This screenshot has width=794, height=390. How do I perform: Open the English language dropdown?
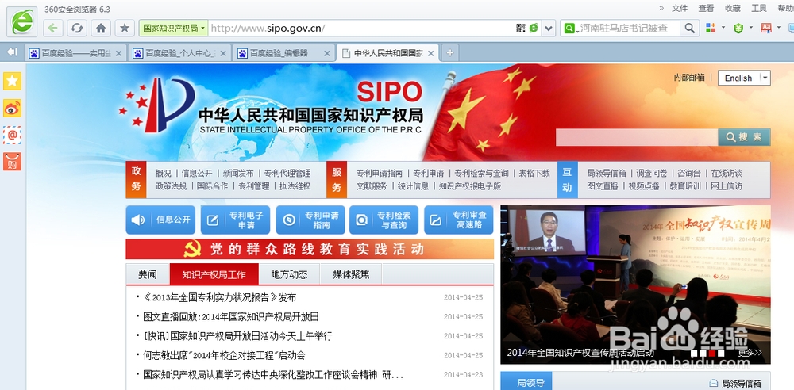point(745,78)
